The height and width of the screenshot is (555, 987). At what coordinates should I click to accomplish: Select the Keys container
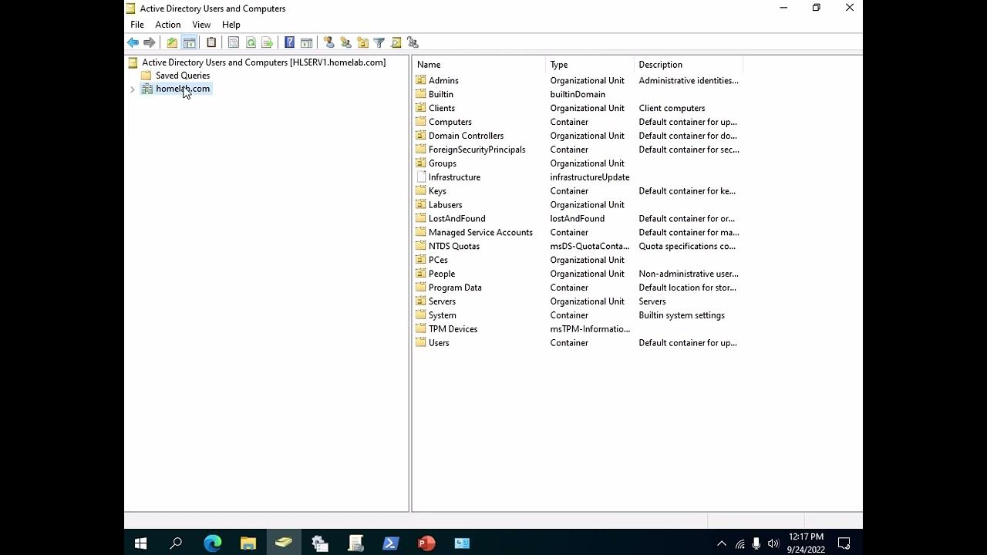click(x=437, y=191)
